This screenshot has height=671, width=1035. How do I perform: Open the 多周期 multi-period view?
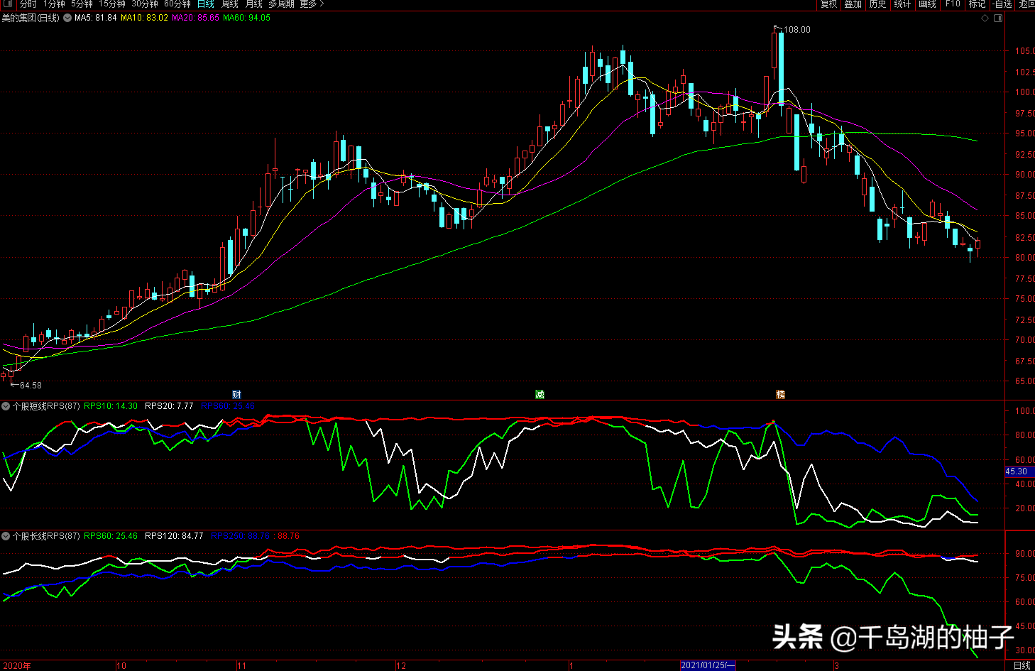point(281,4)
